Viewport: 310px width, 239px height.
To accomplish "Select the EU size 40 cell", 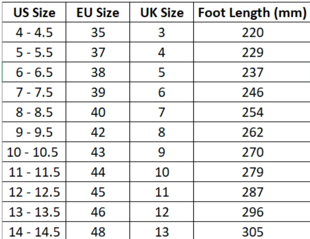I will point(98,112).
